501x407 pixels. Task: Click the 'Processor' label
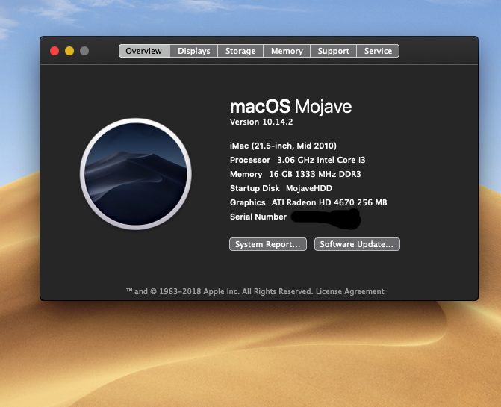(x=250, y=160)
